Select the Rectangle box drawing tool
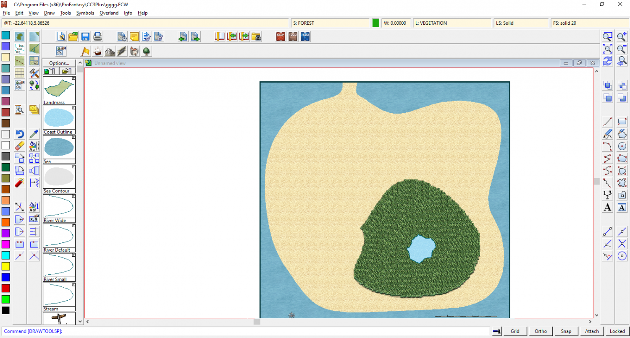Screen dimensions: 630x338 [x=622, y=122]
